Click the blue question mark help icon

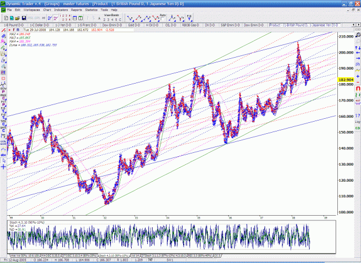click(x=358, y=116)
